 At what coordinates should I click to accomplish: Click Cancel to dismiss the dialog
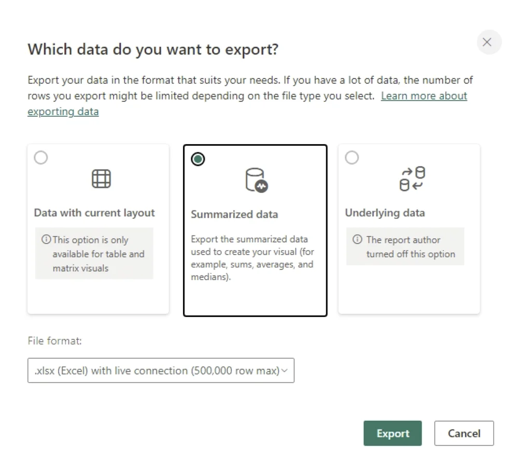(x=464, y=433)
